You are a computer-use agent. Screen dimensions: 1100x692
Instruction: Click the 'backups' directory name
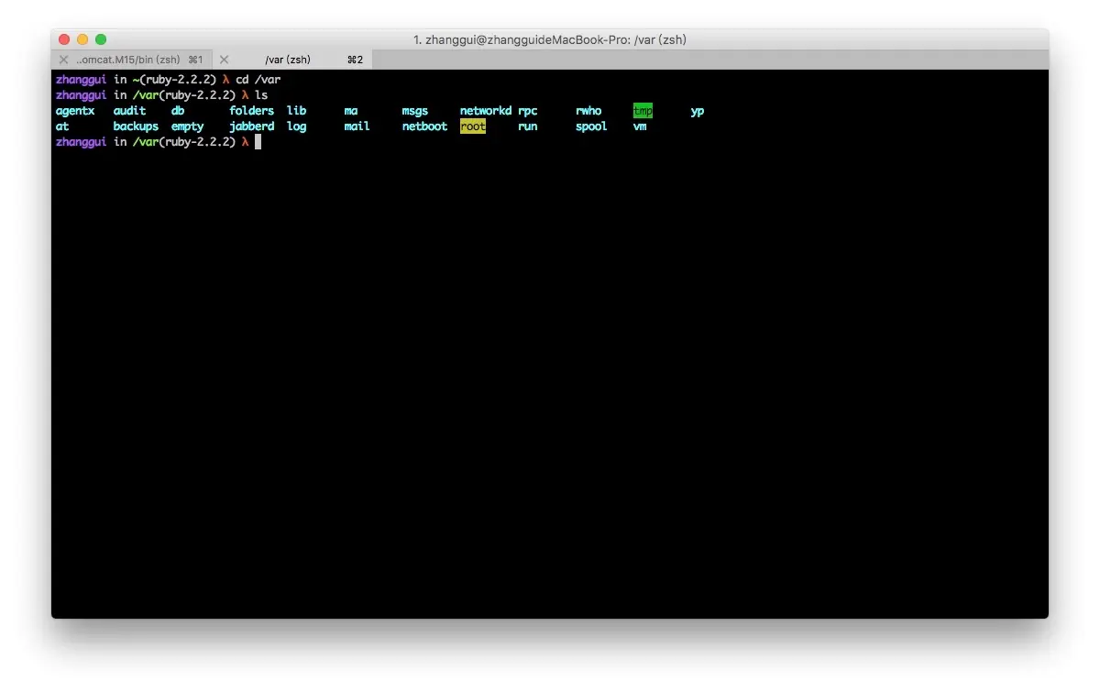[136, 126]
